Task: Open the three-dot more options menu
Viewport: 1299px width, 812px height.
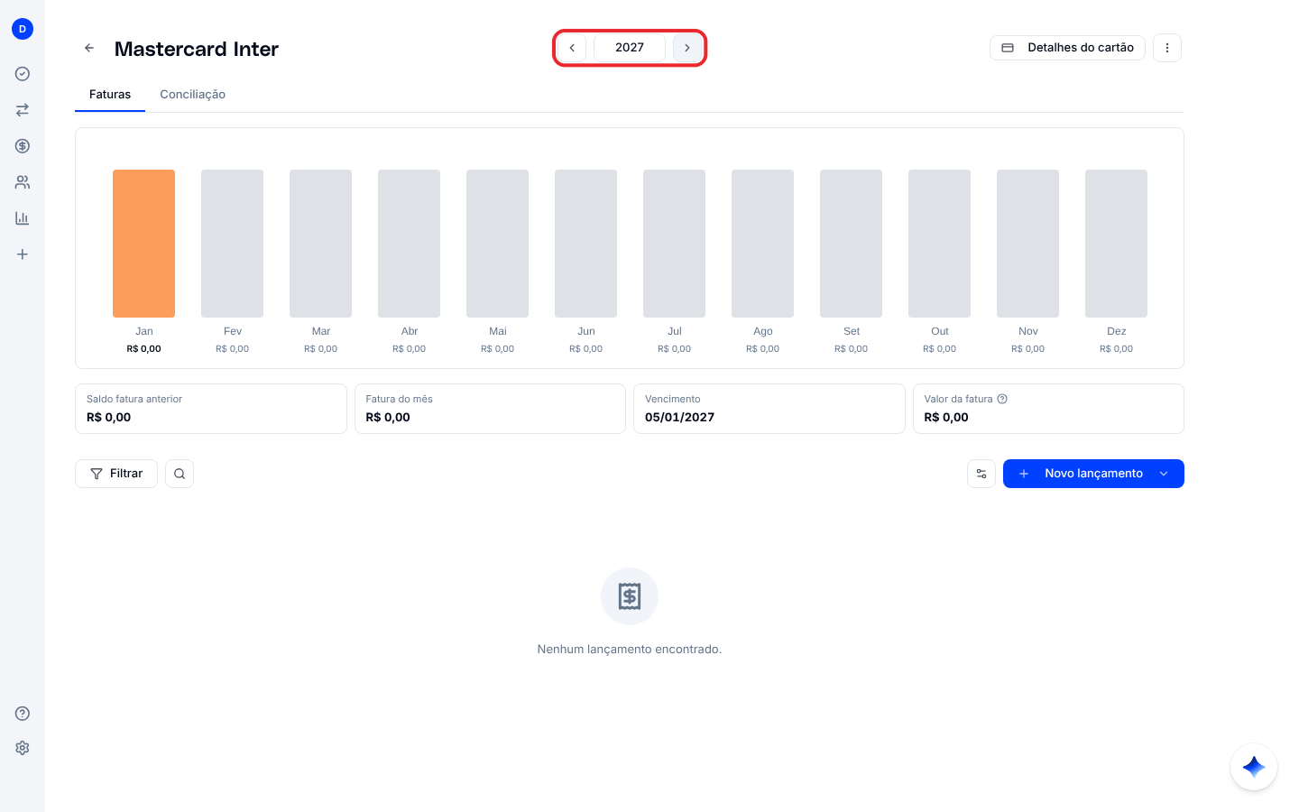Action: pos(1167,48)
